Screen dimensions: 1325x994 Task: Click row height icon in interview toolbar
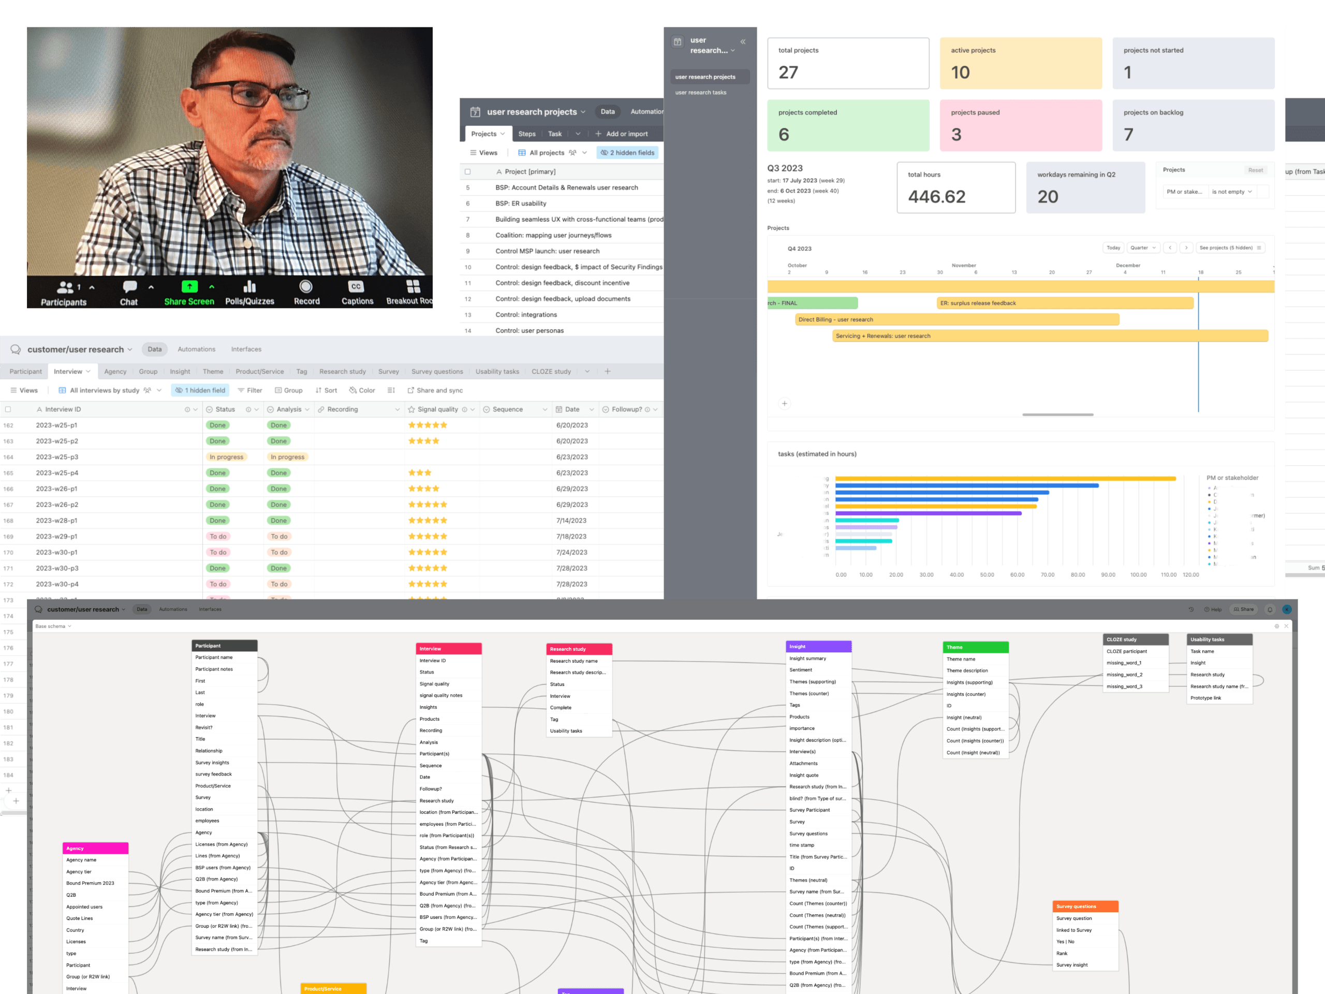pos(391,390)
